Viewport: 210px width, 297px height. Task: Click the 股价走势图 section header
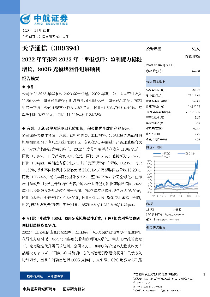tap(173, 147)
